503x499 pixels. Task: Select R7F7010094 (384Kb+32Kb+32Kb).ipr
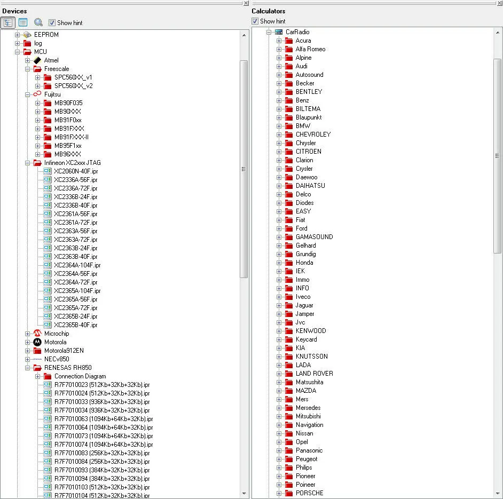pyautogui.click(x=102, y=479)
